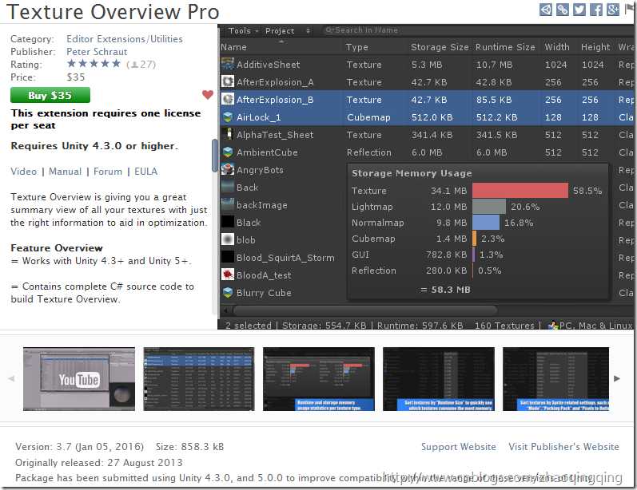
Task: Add to wishlist with the heart icon
Action: click(208, 94)
